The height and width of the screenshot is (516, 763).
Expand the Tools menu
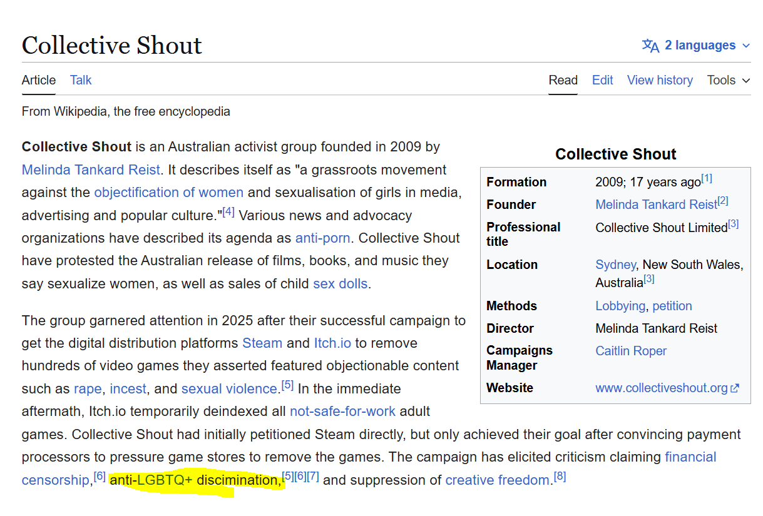click(729, 80)
